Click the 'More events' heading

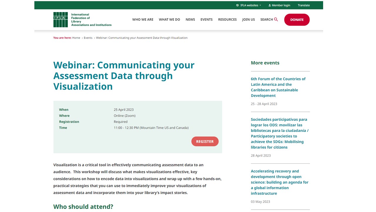265,63
